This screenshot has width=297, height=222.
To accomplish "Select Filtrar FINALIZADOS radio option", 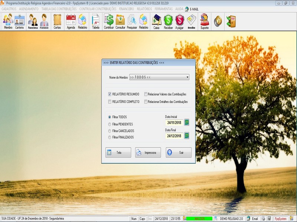I will (110, 137).
